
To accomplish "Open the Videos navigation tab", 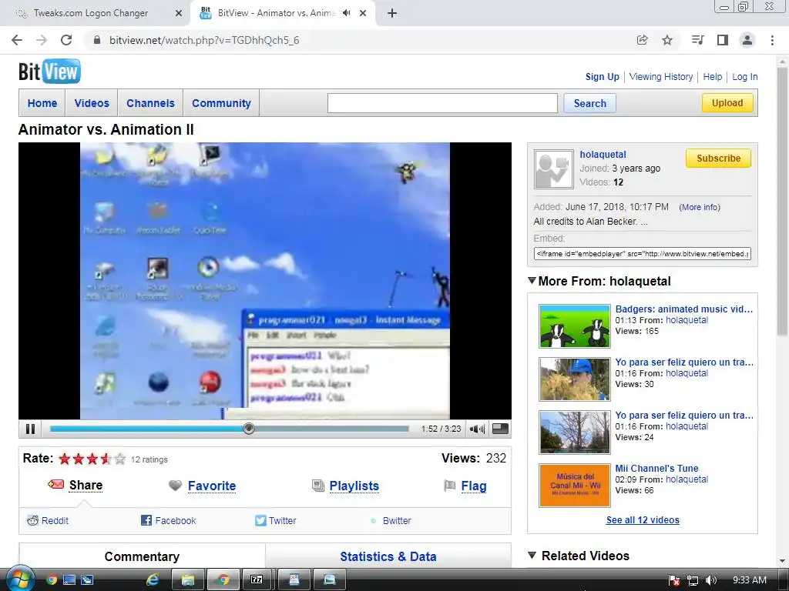I will pos(92,103).
